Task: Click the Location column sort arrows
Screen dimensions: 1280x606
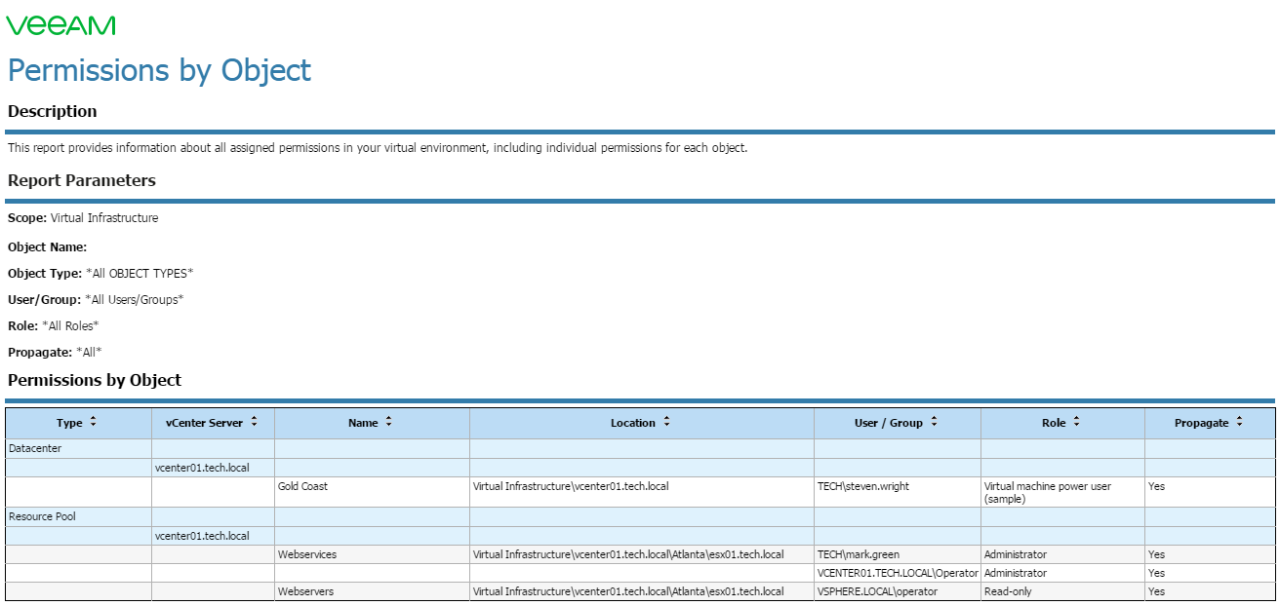Action: pyautogui.click(x=666, y=422)
